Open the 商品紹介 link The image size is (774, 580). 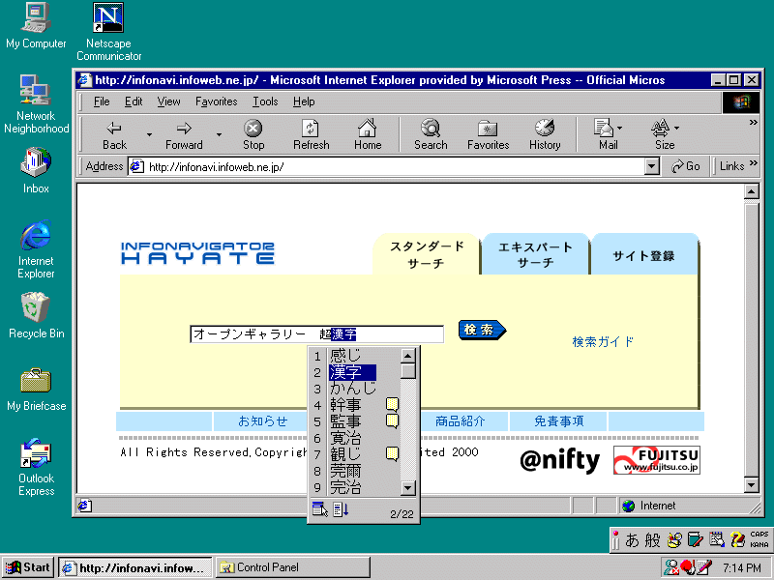461,421
